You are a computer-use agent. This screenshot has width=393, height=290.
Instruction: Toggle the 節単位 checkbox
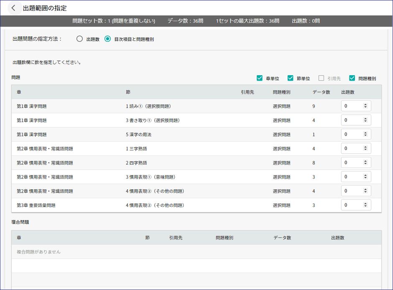pos(291,78)
